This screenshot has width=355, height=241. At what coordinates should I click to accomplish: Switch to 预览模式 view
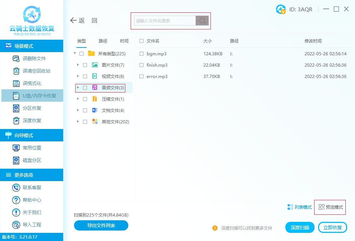click(x=330, y=207)
